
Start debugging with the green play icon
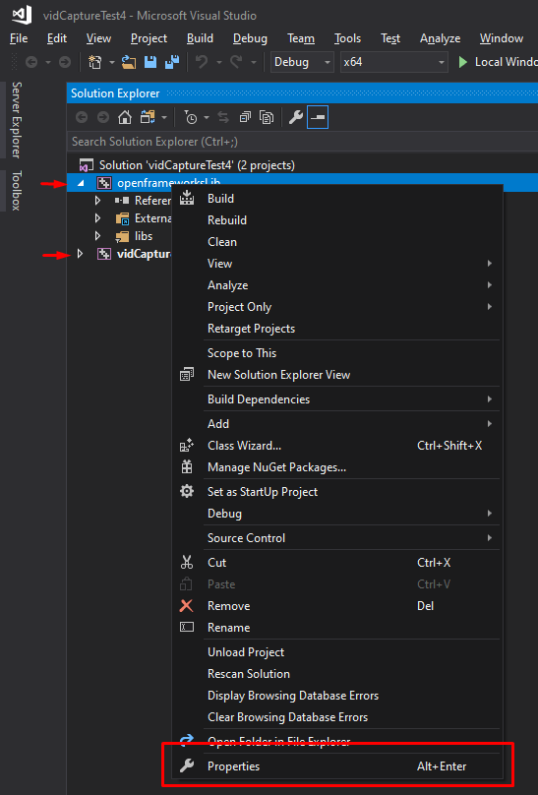point(462,62)
